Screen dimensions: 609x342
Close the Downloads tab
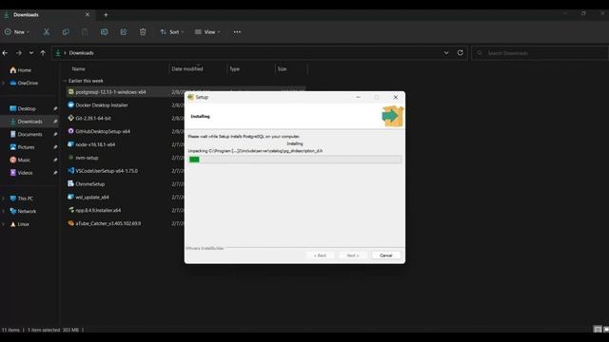pos(88,15)
